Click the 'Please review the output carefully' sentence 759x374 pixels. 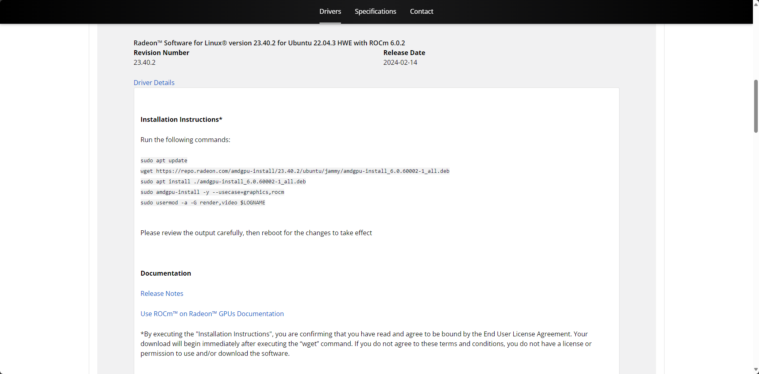(x=256, y=233)
